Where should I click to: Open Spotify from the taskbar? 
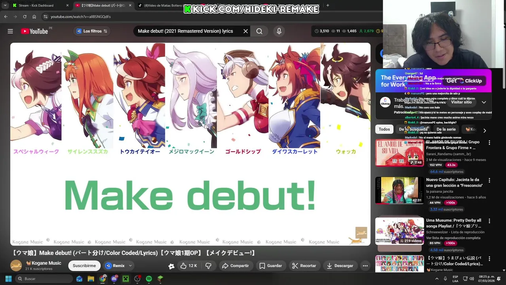coord(149,279)
